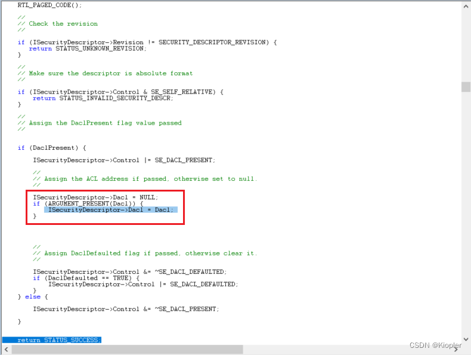Click the '} else {' line
This screenshot has width=471, height=355.
(x=33, y=297)
